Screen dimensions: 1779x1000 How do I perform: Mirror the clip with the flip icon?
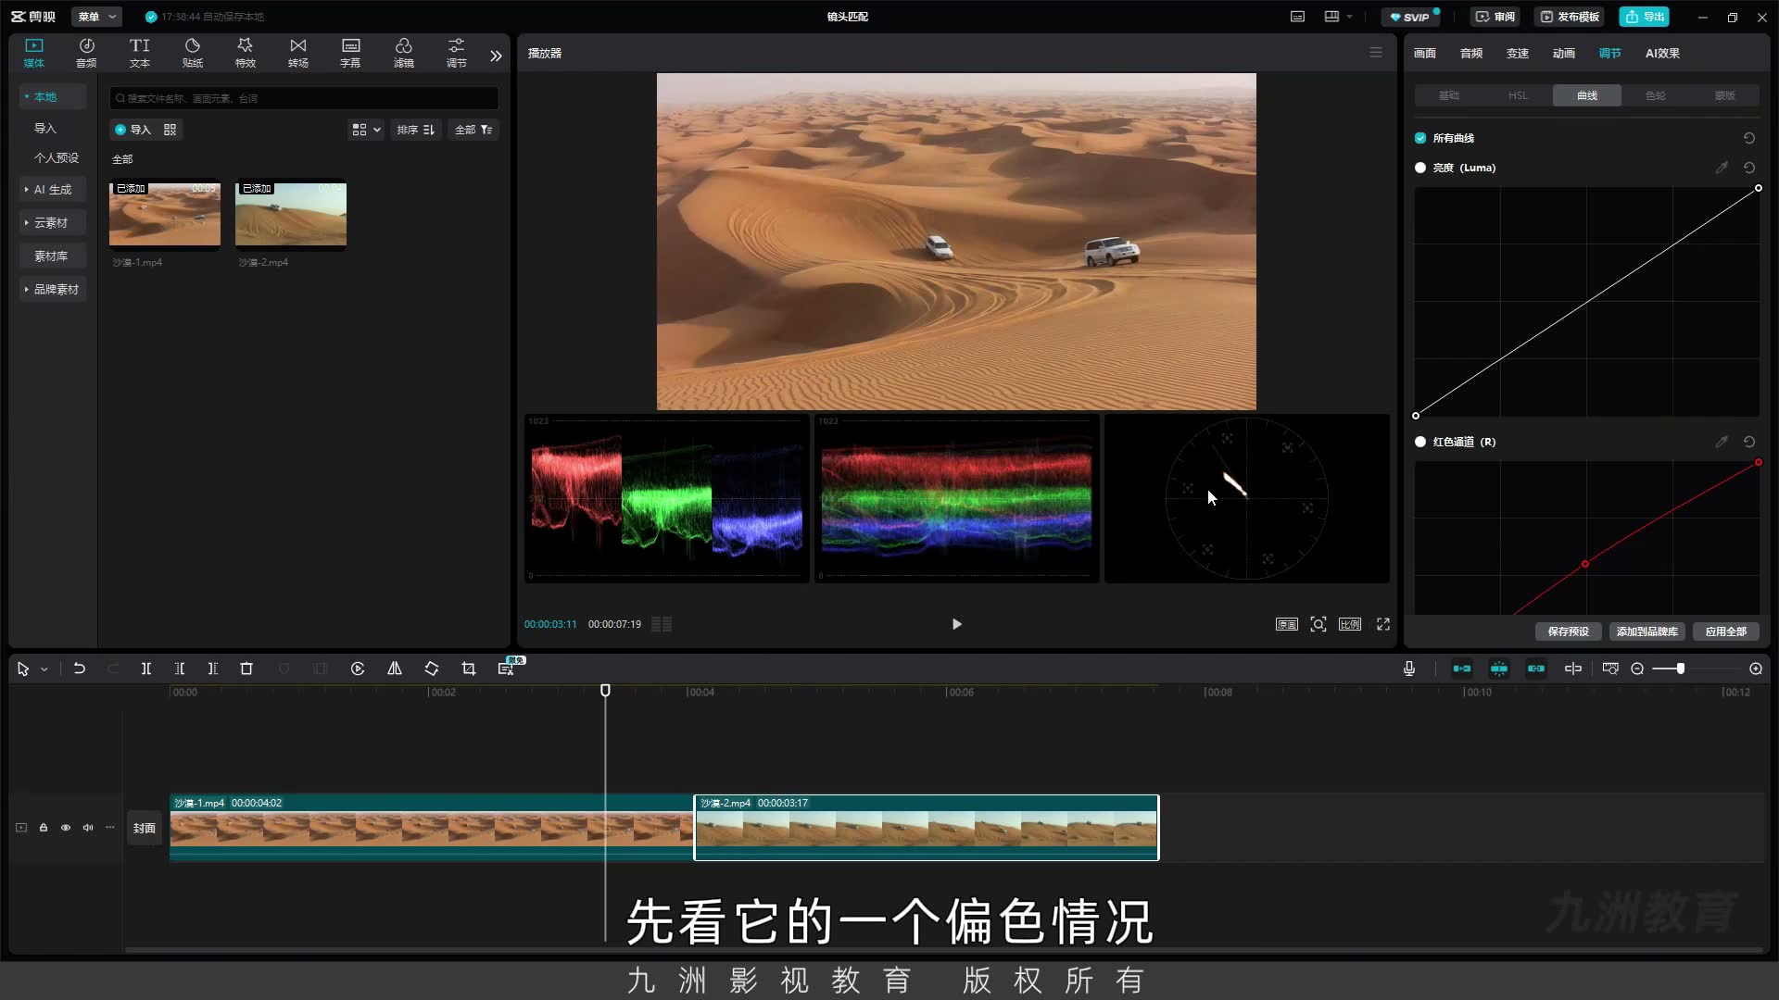[395, 669]
